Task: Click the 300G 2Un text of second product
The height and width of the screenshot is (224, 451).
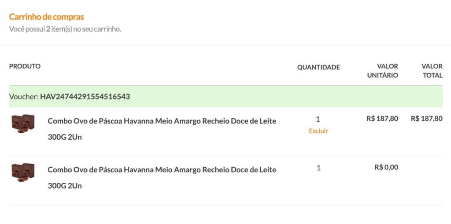Action: pyautogui.click(x=65, y=186)
